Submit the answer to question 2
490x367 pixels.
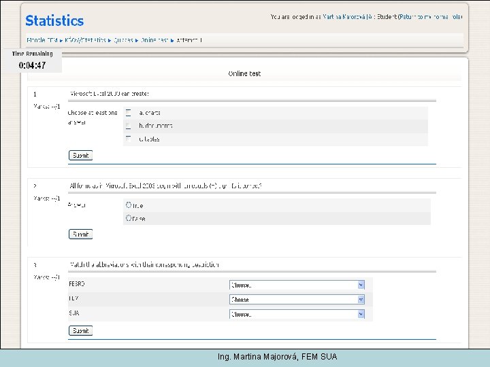tap(80, 234)
